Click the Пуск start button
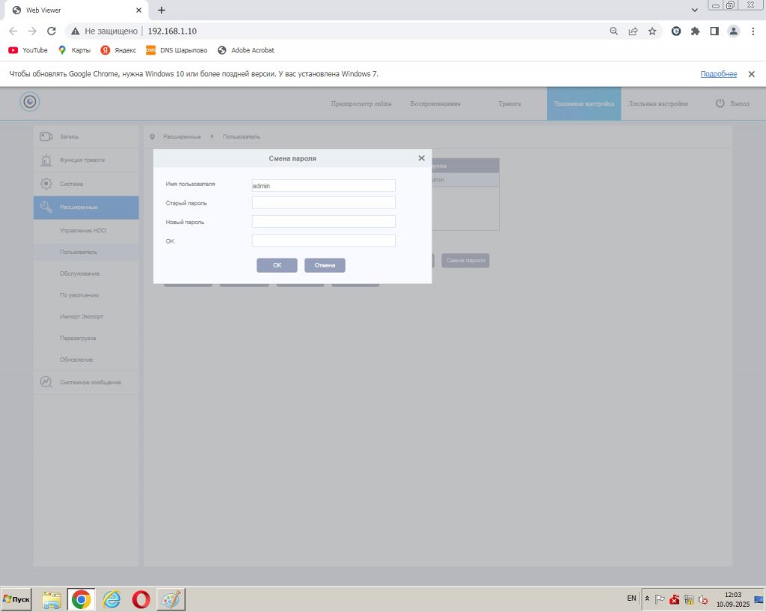The image size is (766, 612). [16, 599]
